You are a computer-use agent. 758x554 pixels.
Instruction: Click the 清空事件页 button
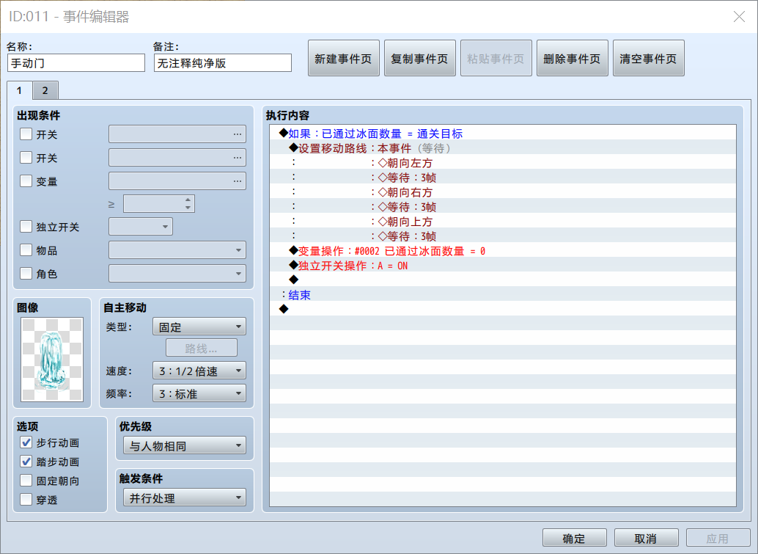(x=649, y=58)
